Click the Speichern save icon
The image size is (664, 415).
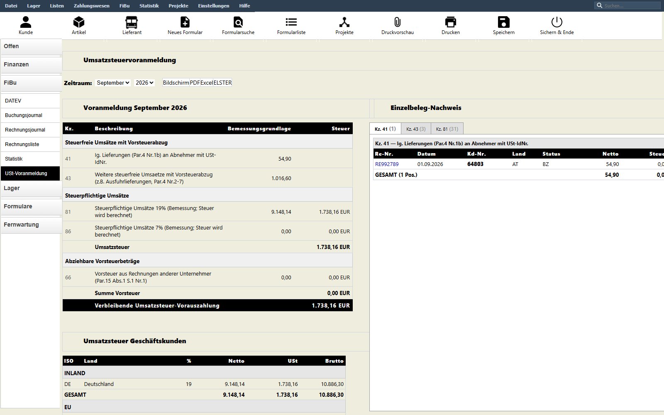pyautogui.click(x=504, y=25)
